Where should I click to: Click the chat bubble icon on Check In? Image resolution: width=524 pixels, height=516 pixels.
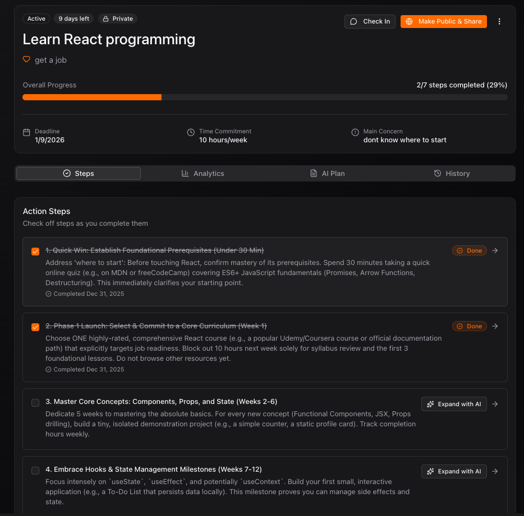point(353,21)
